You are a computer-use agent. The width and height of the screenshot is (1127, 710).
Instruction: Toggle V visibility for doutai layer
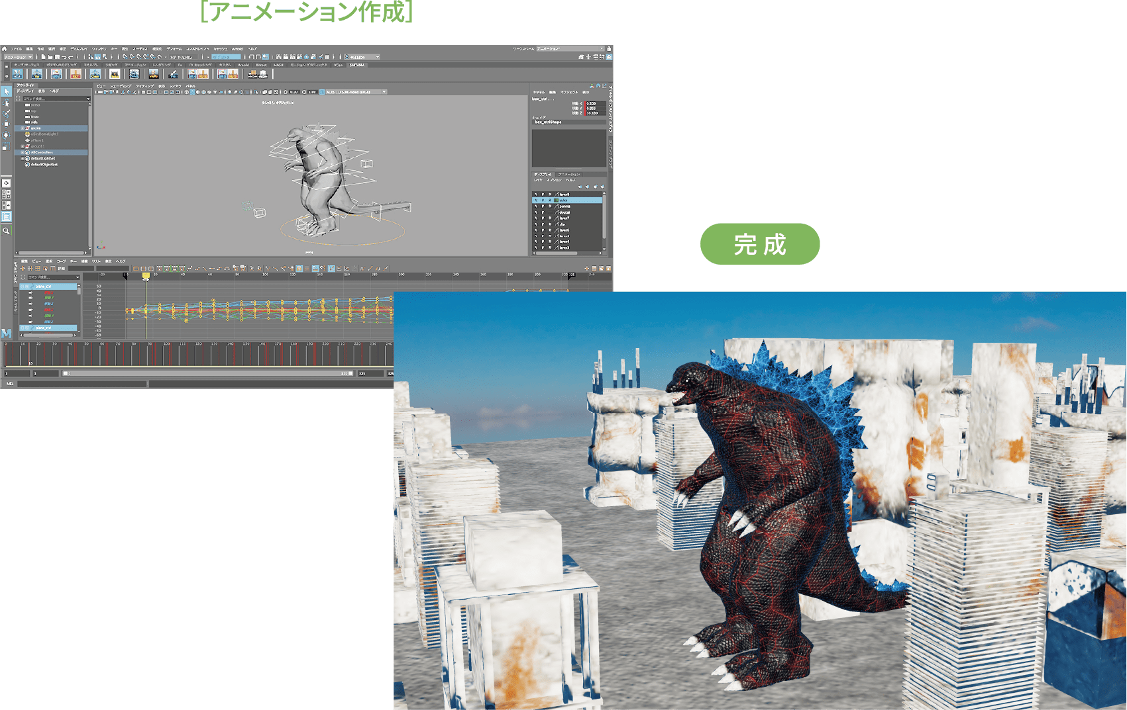pos(536,212)
